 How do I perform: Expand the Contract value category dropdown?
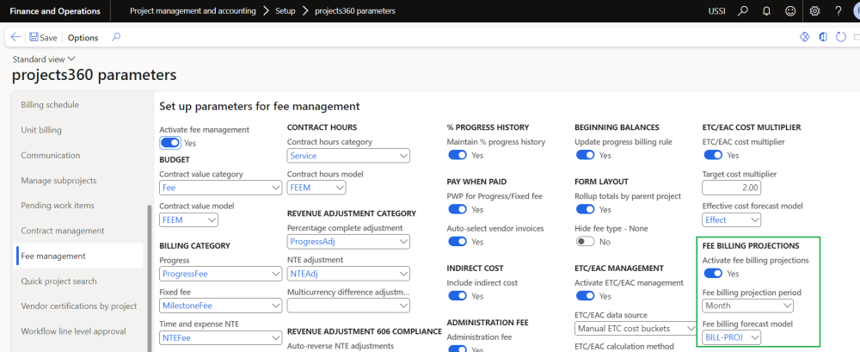coord(221,188)
